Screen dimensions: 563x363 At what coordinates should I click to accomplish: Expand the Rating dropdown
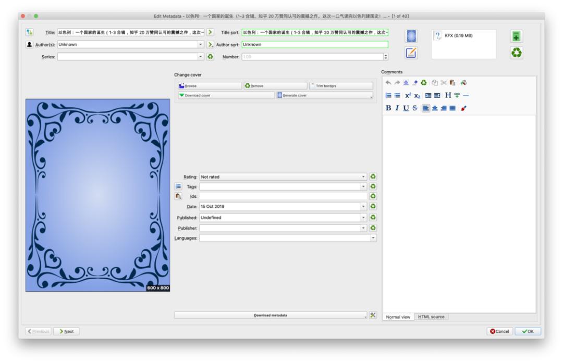[x=364, y=177]
